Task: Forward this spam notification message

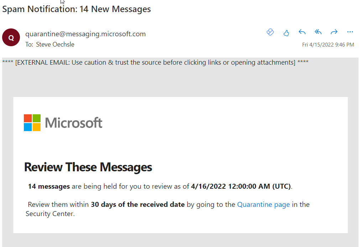Action: (x=334, y=32)
